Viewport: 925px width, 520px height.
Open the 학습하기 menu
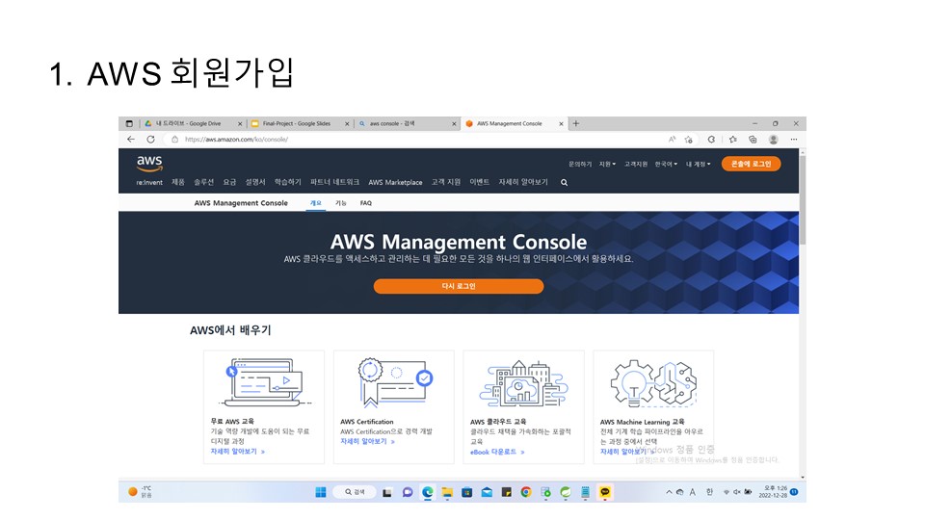point(288,182)
